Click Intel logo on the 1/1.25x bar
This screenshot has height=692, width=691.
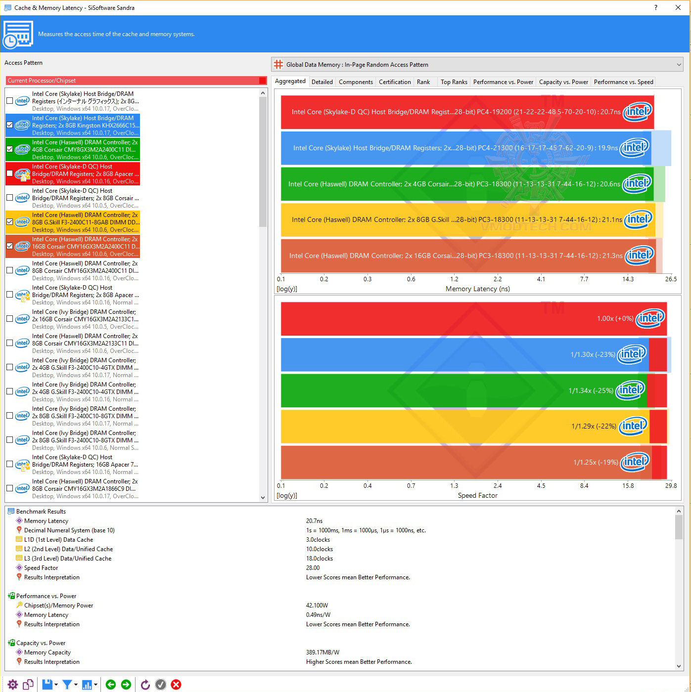(x=635, y=462)
